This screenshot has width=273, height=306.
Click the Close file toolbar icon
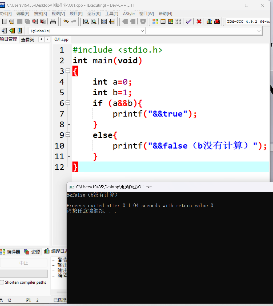point(35,21)
